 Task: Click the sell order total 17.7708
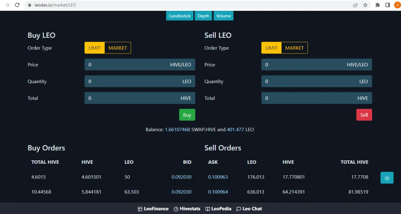(x=360, y=177)
